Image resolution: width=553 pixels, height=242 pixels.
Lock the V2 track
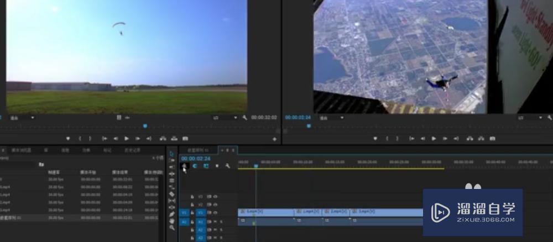(x=192, y=204)
